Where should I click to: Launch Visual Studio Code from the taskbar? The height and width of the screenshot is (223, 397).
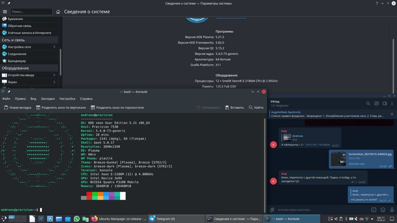[41, 219]
